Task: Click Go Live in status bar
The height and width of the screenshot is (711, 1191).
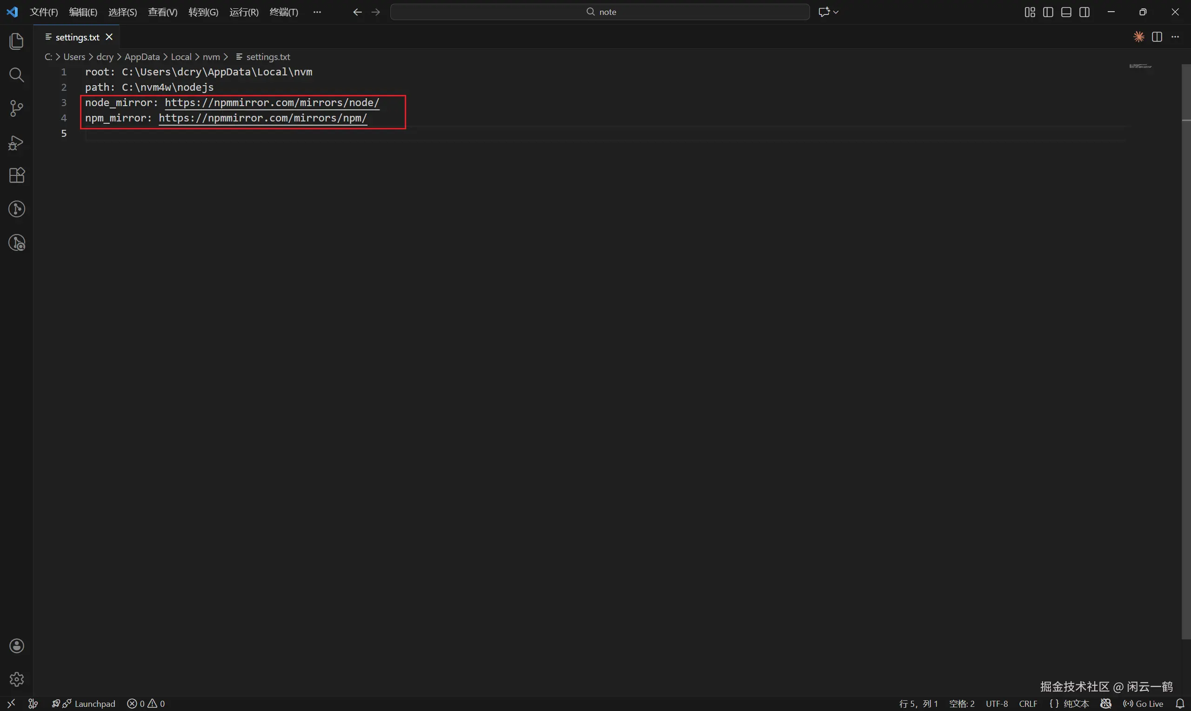Action: (x=1144, y=704)
